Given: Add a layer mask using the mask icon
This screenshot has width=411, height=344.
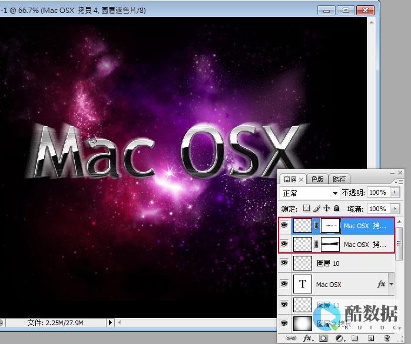Looking at the screenshot, I should tap(323, 338).
